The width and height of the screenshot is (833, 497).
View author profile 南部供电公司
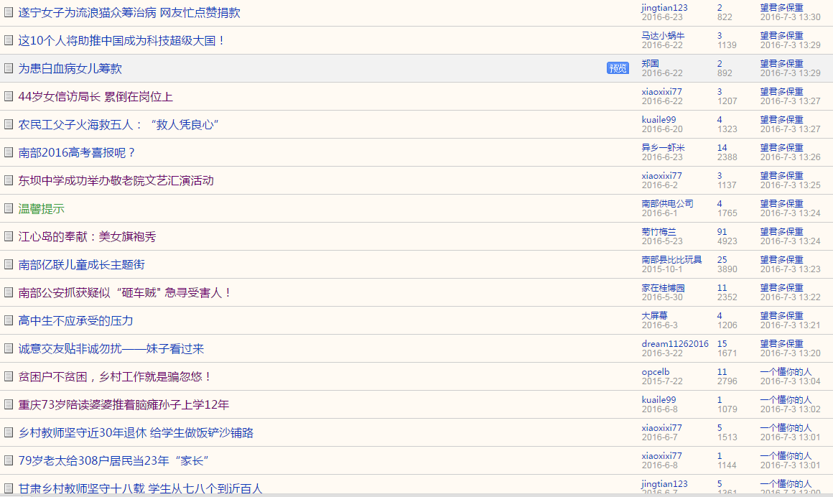(x=667, y=204)
